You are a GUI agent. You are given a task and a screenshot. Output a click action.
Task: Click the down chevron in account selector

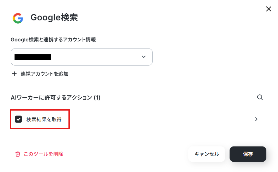click(x=144, y=57)
